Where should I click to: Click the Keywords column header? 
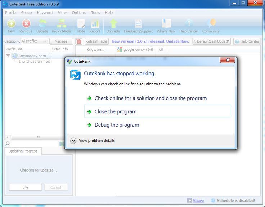[95, 50]
